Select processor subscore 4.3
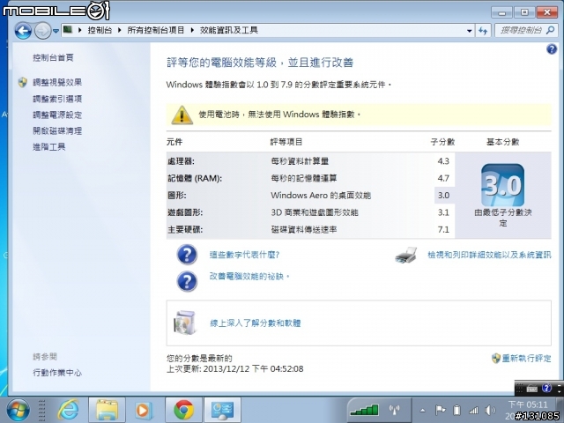This screenshot has width=564, height=423. point(443,161)
